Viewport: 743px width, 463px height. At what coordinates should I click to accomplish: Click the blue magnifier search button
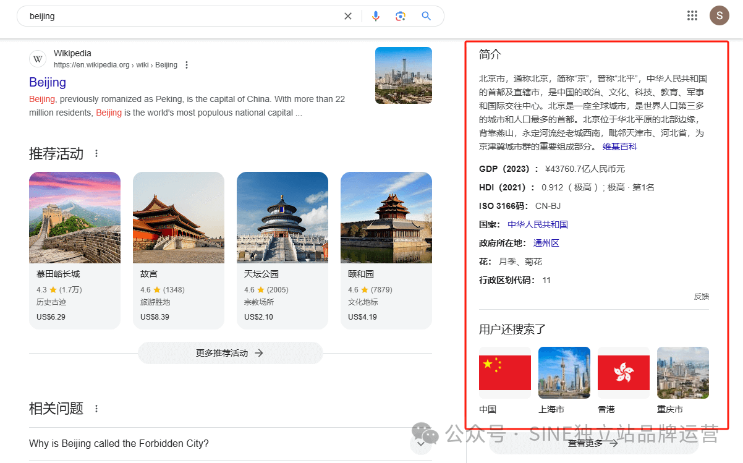coord(426,16)
